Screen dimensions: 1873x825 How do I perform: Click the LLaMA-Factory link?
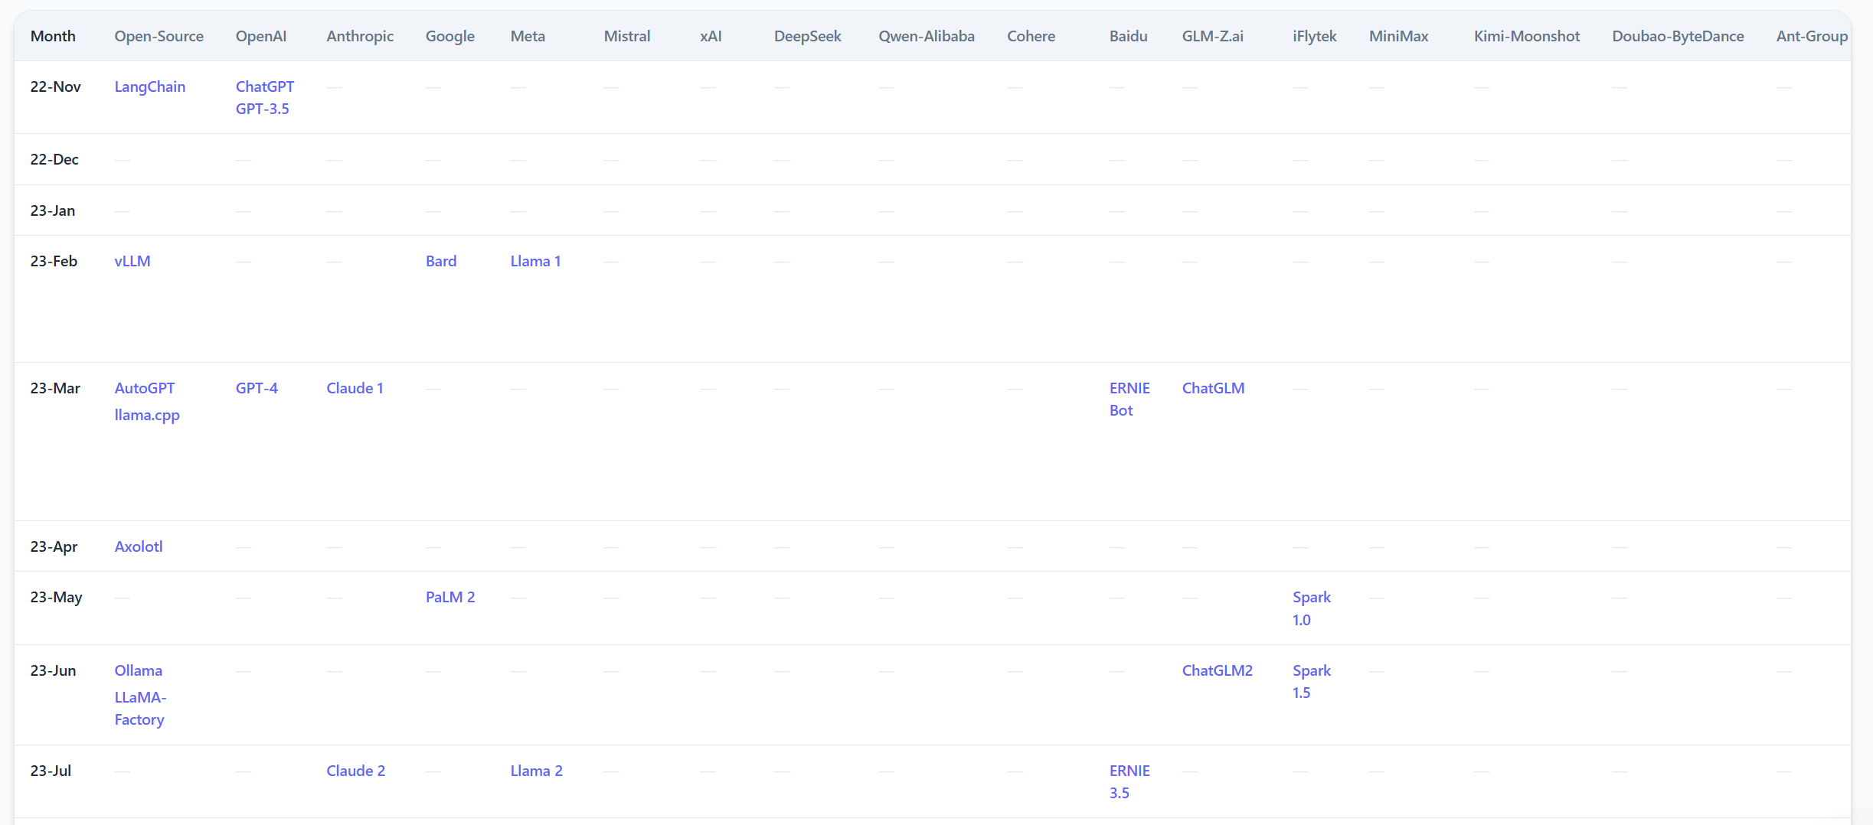tap(139, 708)
